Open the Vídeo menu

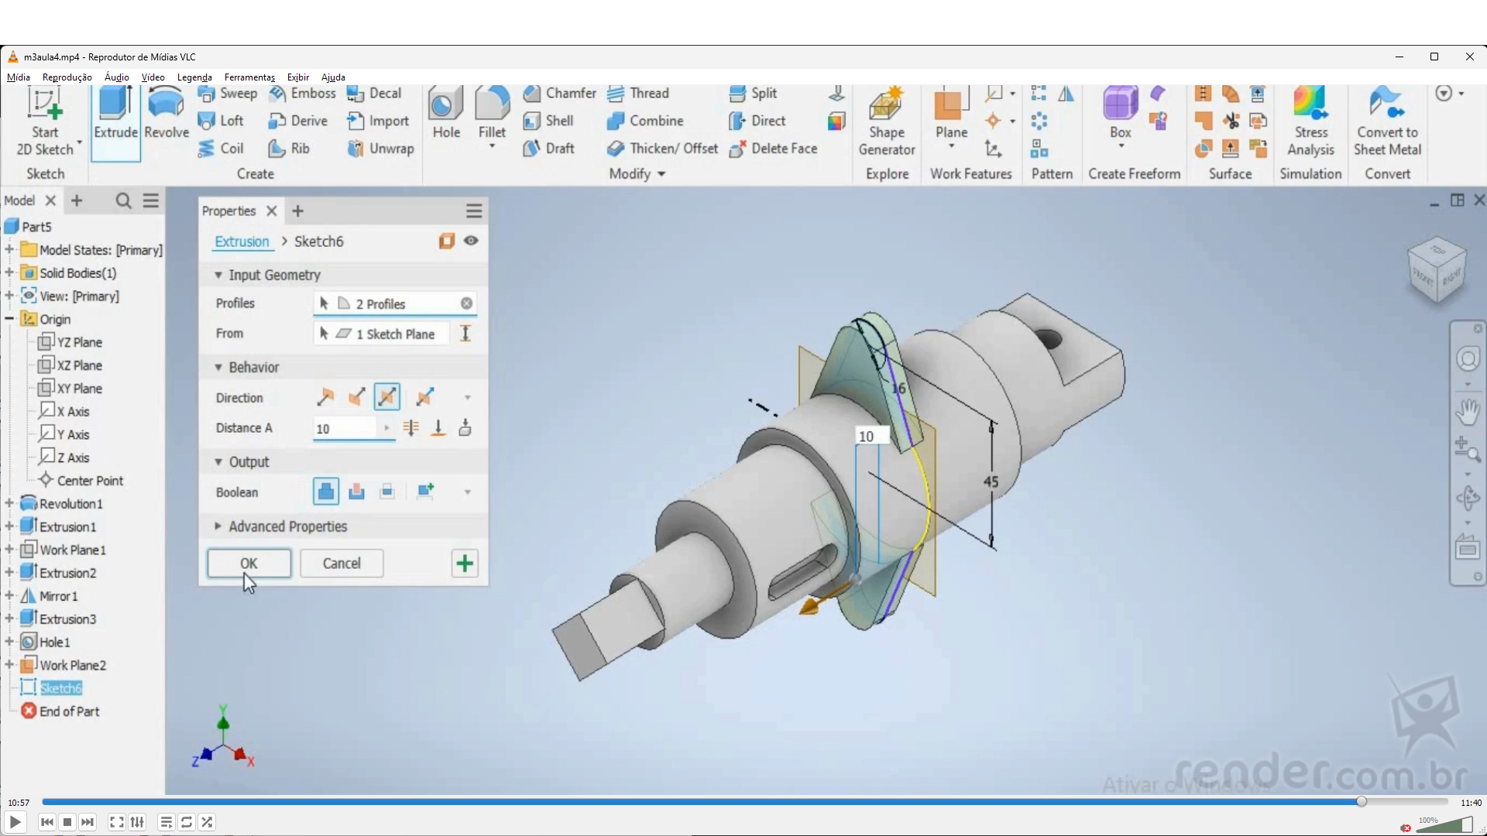pos(153,77)
